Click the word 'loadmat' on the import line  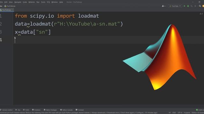click(x=89, y=16)
